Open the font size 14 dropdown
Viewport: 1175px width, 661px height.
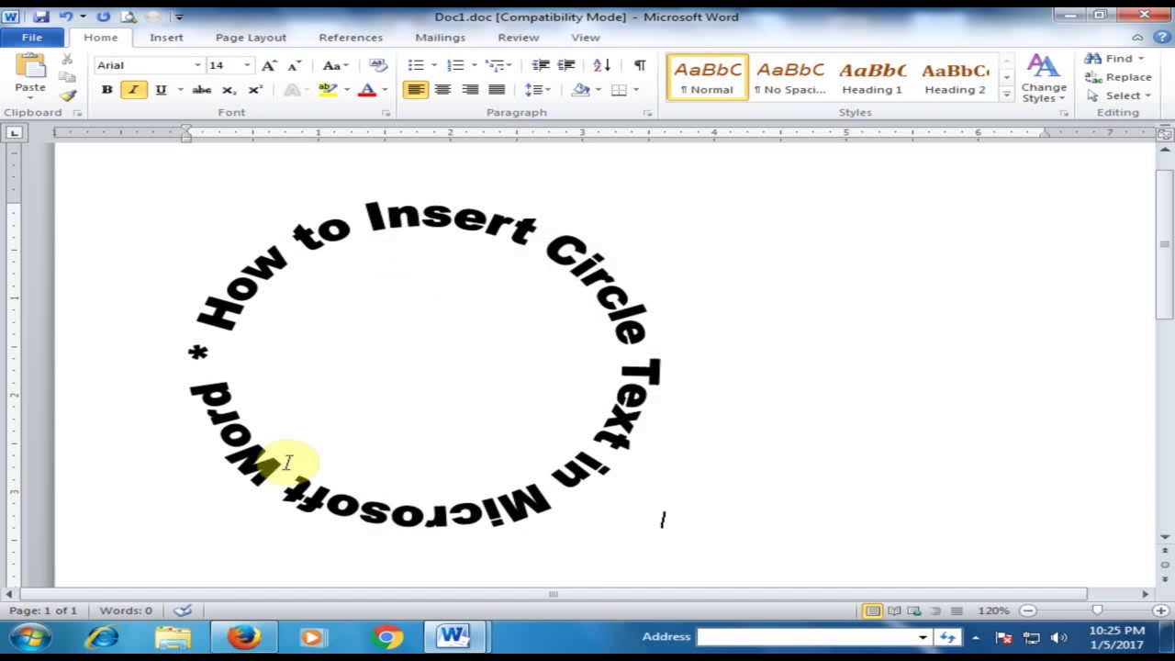[x=247, y=65]
